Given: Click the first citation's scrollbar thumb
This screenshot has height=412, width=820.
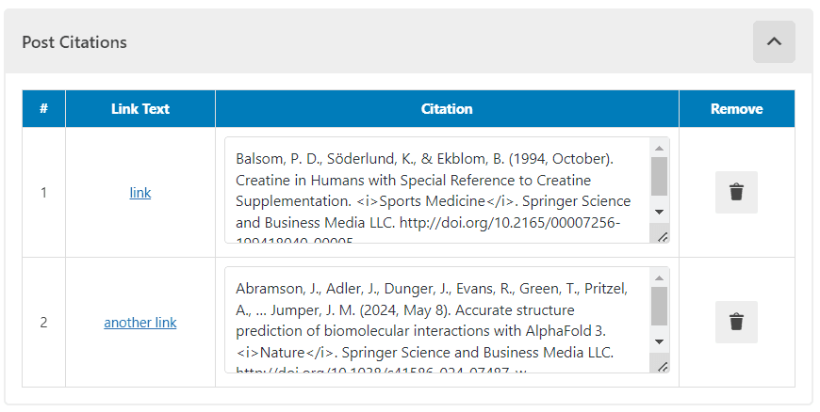Looking at the screenshot, I should pos(659,175).
